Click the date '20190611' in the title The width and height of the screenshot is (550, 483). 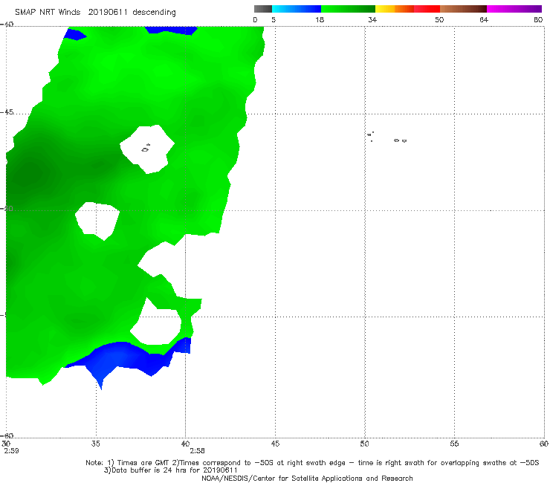(108, 13)
